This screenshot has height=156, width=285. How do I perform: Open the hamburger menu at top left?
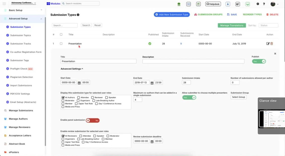tap(4, 4)
